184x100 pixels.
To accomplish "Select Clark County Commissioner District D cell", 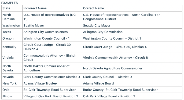I will [52, 77].
